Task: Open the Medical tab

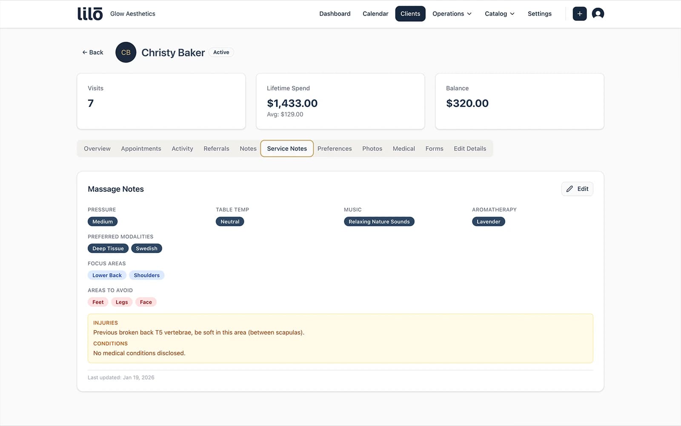Action: (403, 149)
